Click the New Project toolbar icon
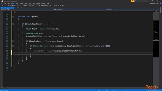162x91 pixels. 8,5
